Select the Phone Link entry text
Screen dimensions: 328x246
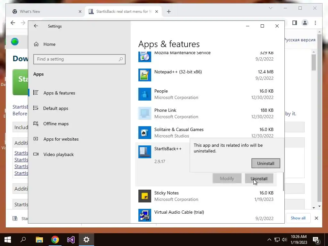[165, 110]
